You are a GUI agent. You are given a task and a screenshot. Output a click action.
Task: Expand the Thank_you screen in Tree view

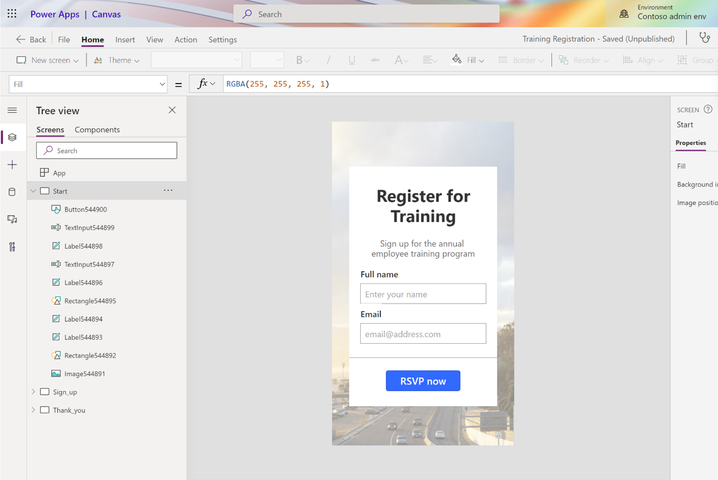(33, 410)
